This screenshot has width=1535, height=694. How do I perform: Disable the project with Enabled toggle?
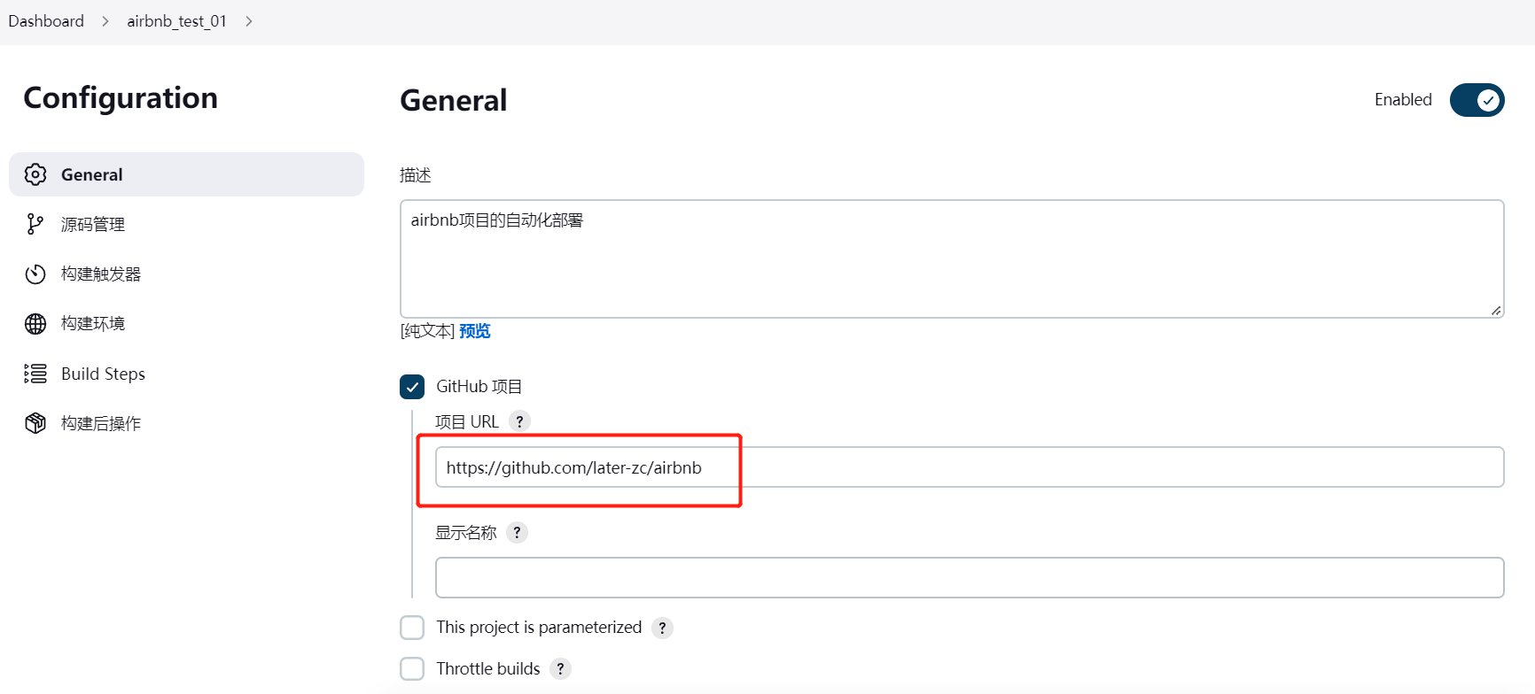pos(1477,100)
